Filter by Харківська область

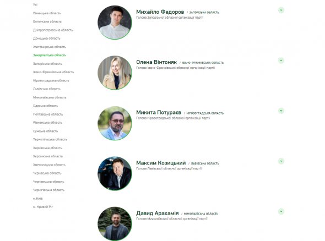pyautogui.click(x=47, y=148)
